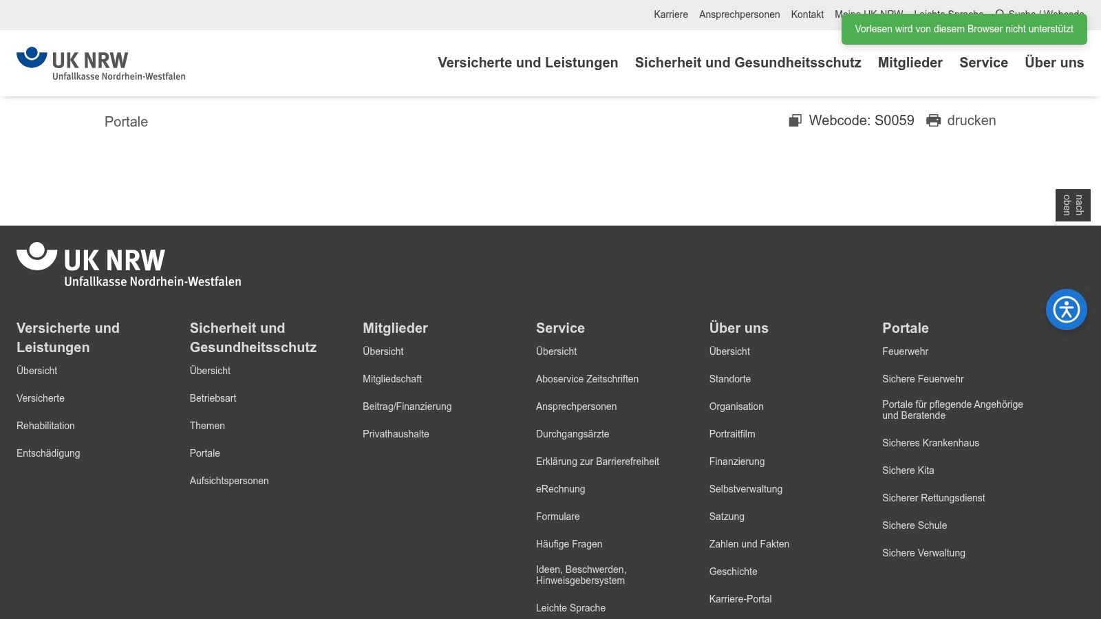This screenshot has width=1101, height=619.
Task: Click 'Portale' under Sicherheit und Gesundheitsschutz
Action: pyautogui.click(x=205, y=453)
